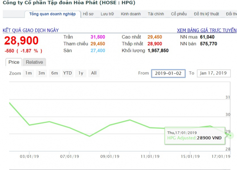Switch to the Relative chart tab
Screen dimensions: 237x170
(x=35, y=62)
